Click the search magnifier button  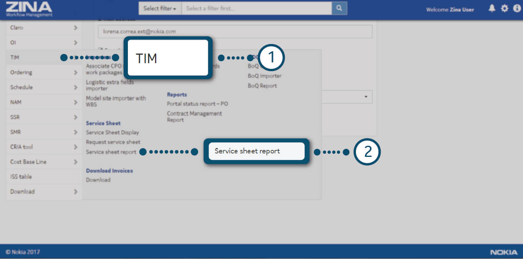point(339,8)
